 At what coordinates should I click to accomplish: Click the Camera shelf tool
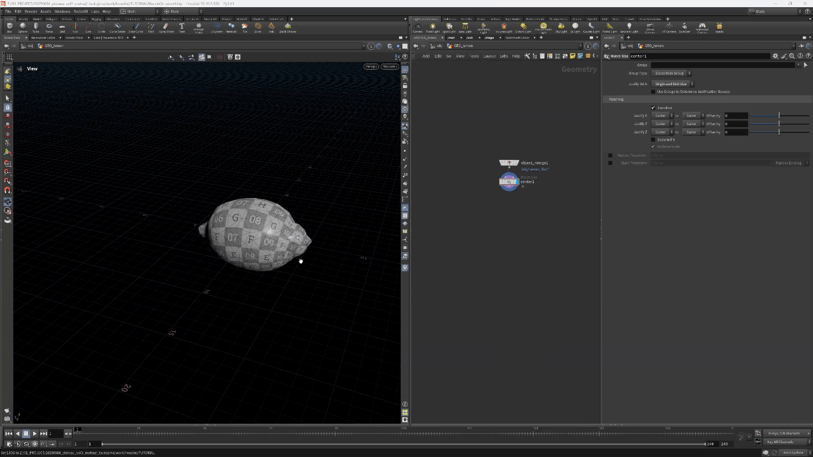pyautogui.click(x=418, y=27)
